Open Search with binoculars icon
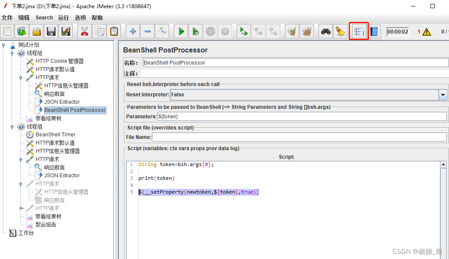This screenshot has height=259, width=449. 325,31
